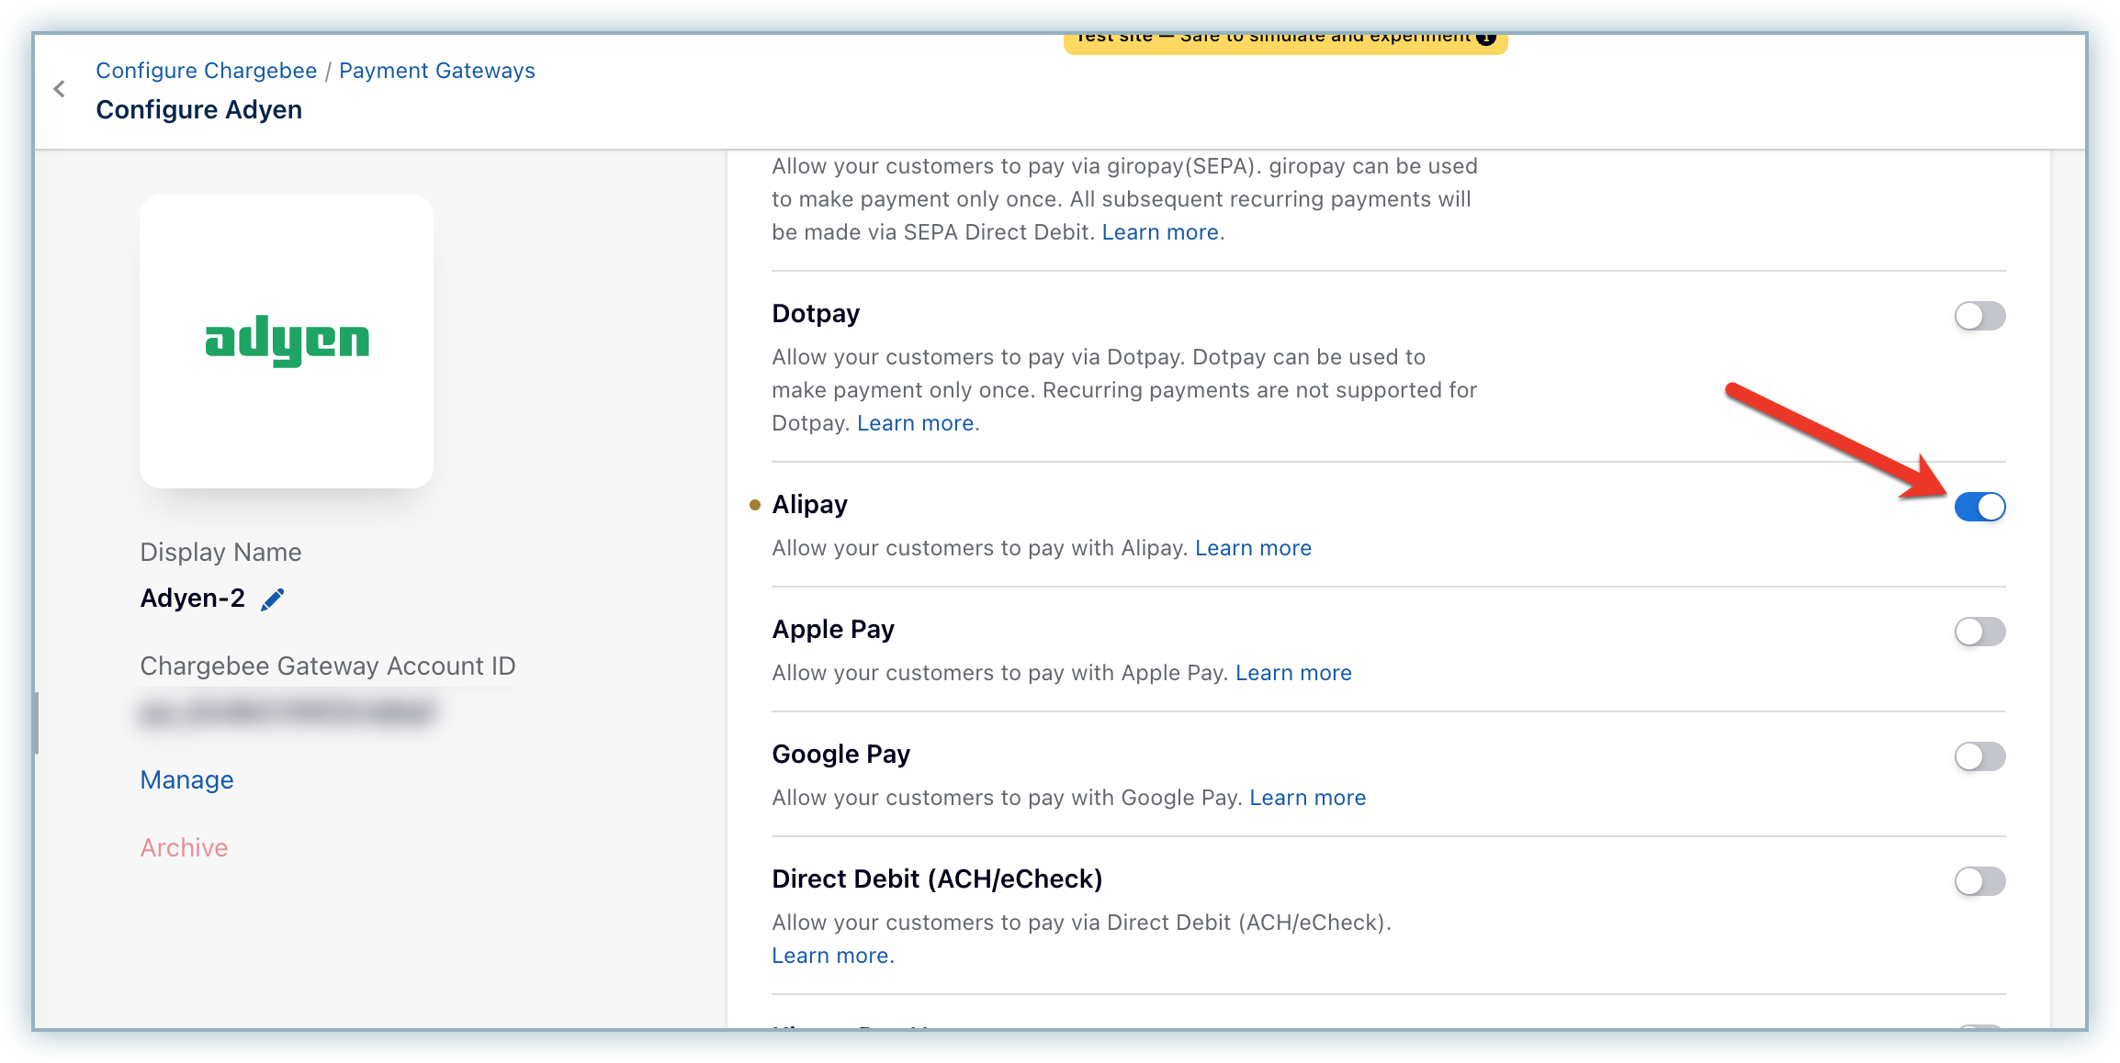Screen dimensions: 2120x1063
Task: Click the Google Pay heading
Action: pyautogui.click(x=841, y=754)
